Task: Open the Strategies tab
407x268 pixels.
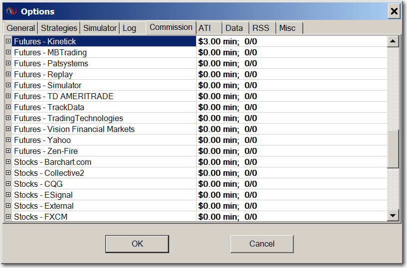Action: pyautogui.click(x=59, y=28)
